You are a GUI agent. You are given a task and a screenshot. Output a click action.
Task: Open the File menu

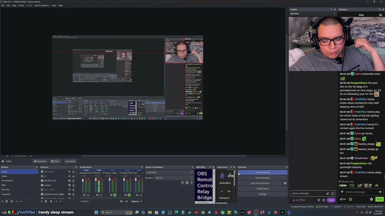(x=3, y=5)
